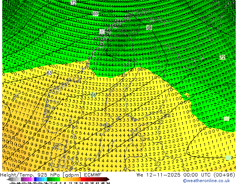The image size is (238, 184).
Task: Pick the dark green swatch above -12
Action: tap(48, 179)
